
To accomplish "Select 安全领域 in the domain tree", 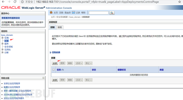I will coord(8,47).
